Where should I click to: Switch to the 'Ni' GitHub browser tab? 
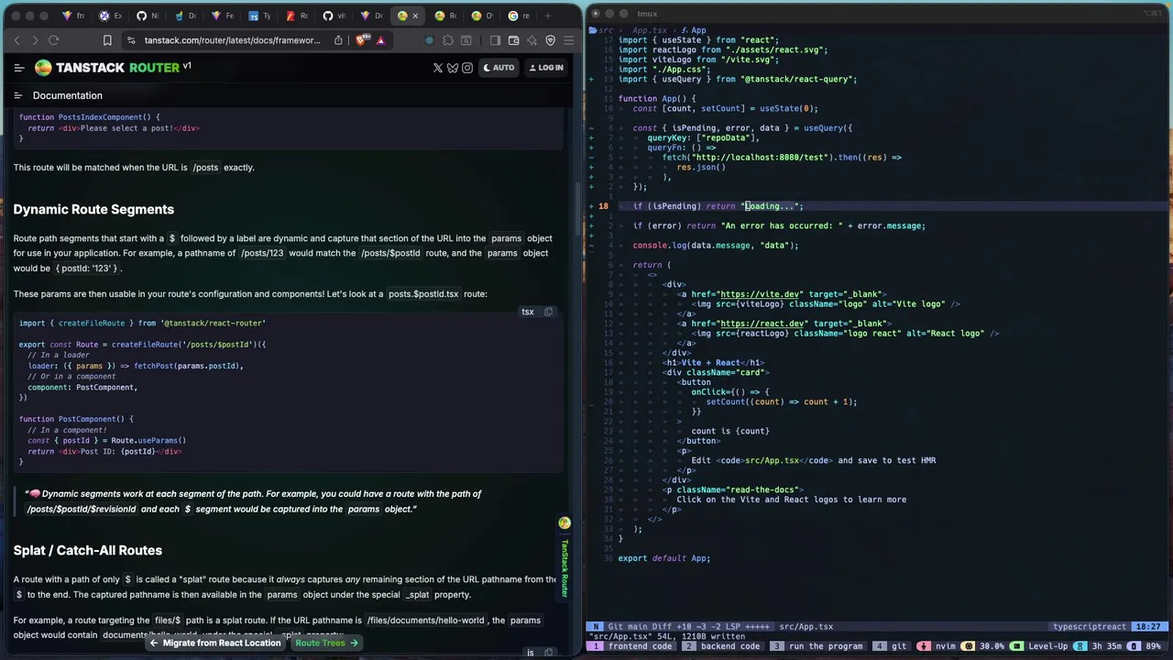(147, 16)
